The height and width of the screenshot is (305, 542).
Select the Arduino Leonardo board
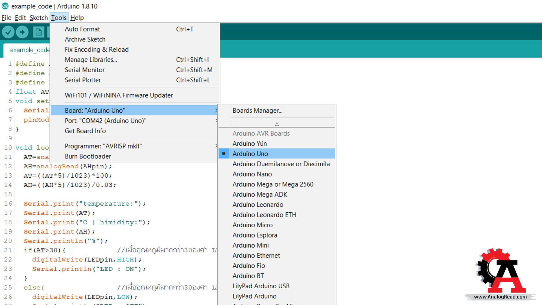click(277, 204)
